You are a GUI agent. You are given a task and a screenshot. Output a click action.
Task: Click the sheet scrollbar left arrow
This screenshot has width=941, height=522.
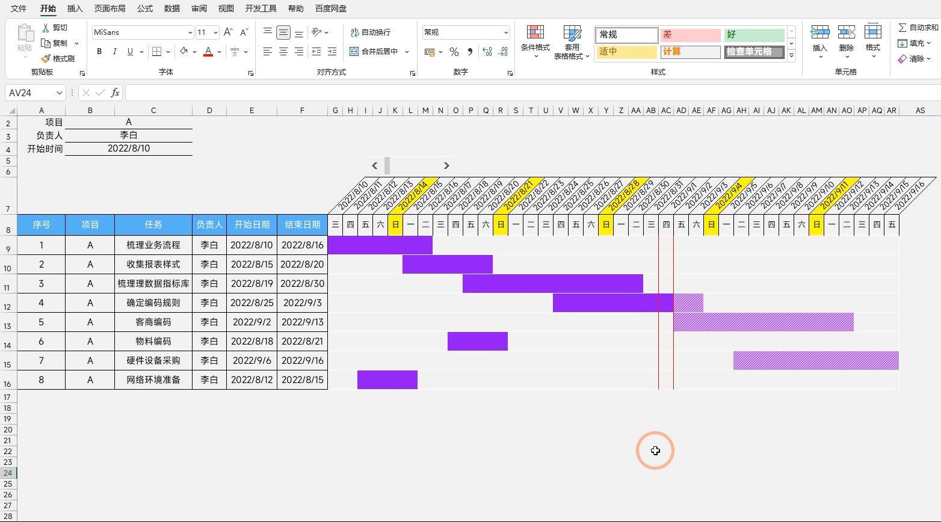point(374,165)
